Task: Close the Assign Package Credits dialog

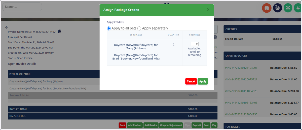Action: coord(208,10)
